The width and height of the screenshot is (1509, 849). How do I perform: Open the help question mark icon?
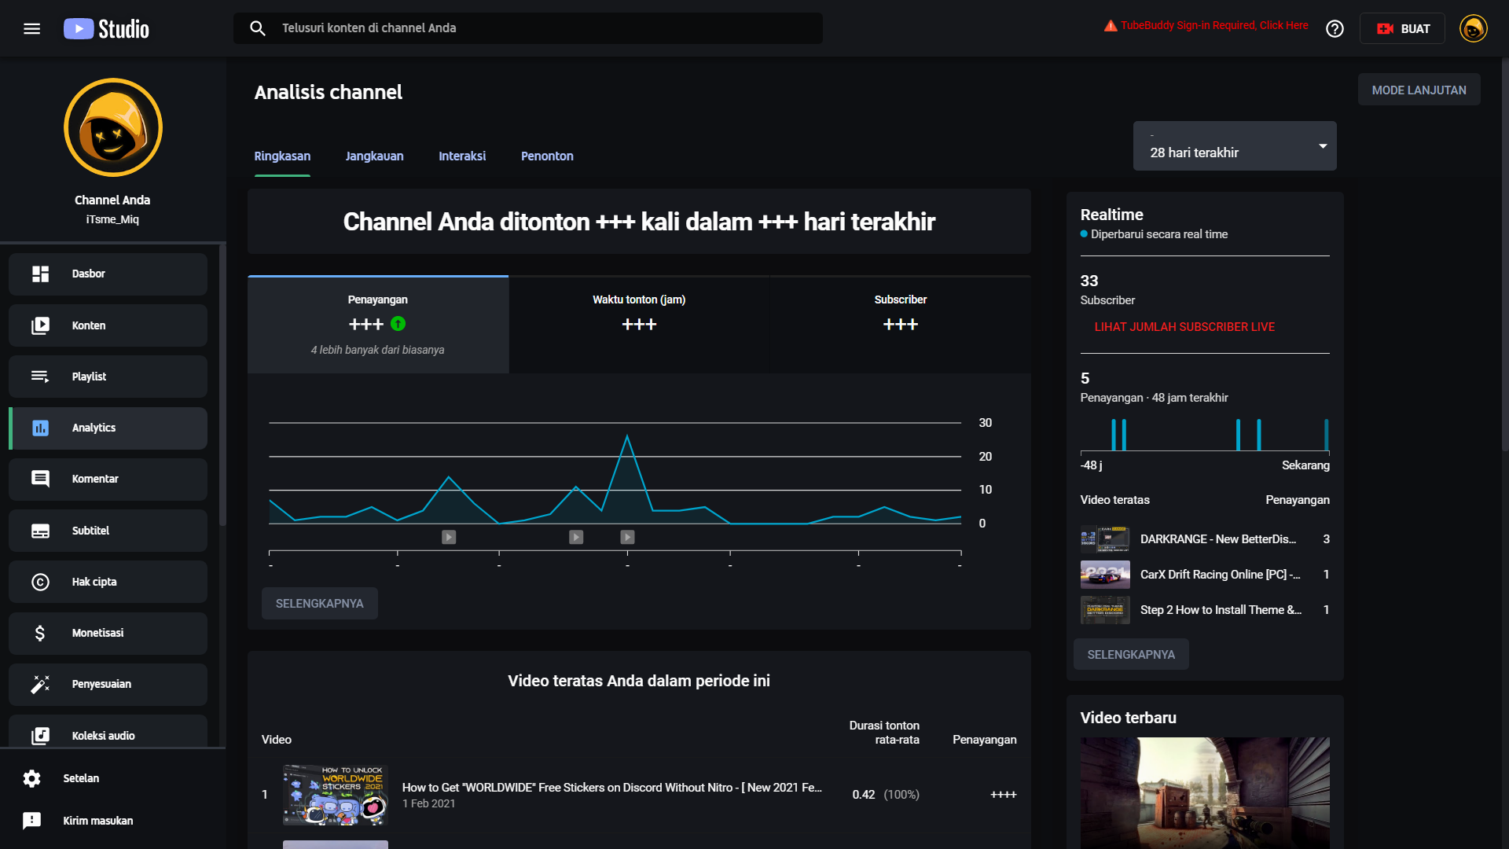coord(1335,29)
